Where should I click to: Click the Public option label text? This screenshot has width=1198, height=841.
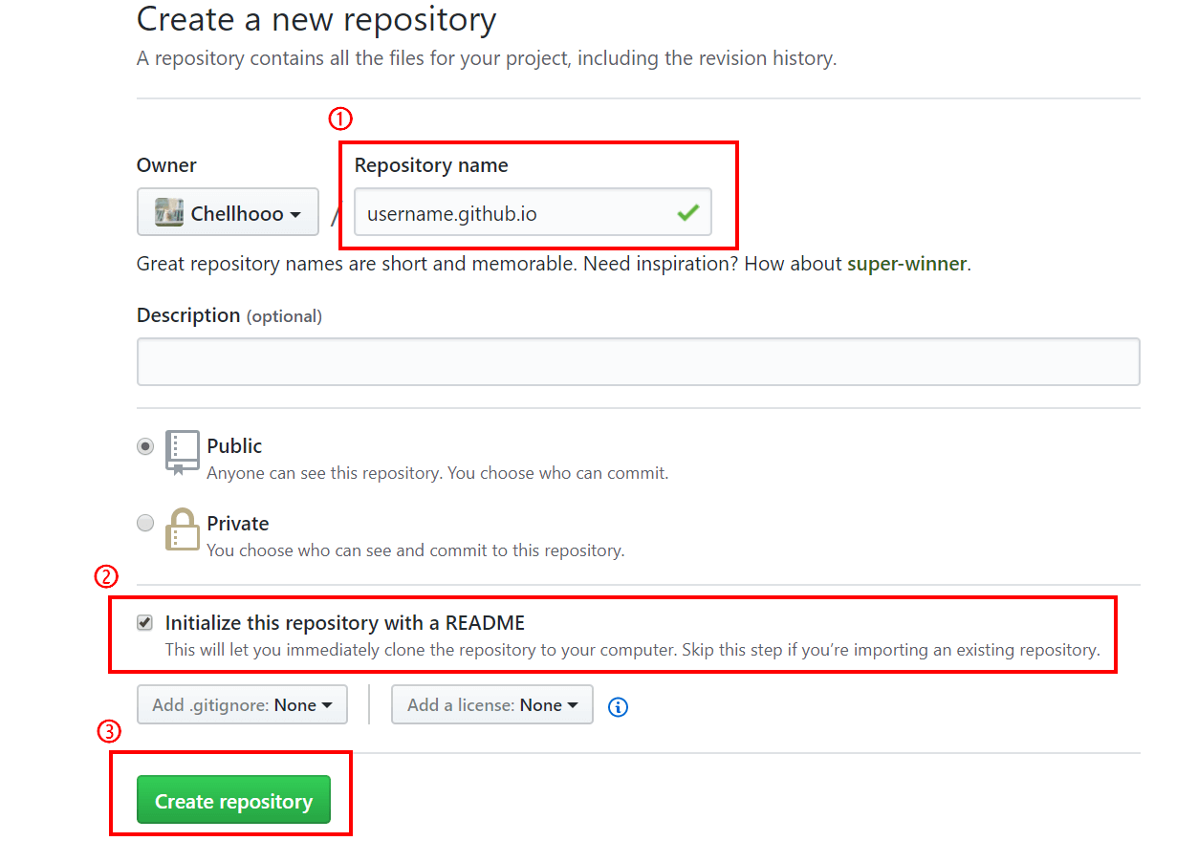[234, 446]
